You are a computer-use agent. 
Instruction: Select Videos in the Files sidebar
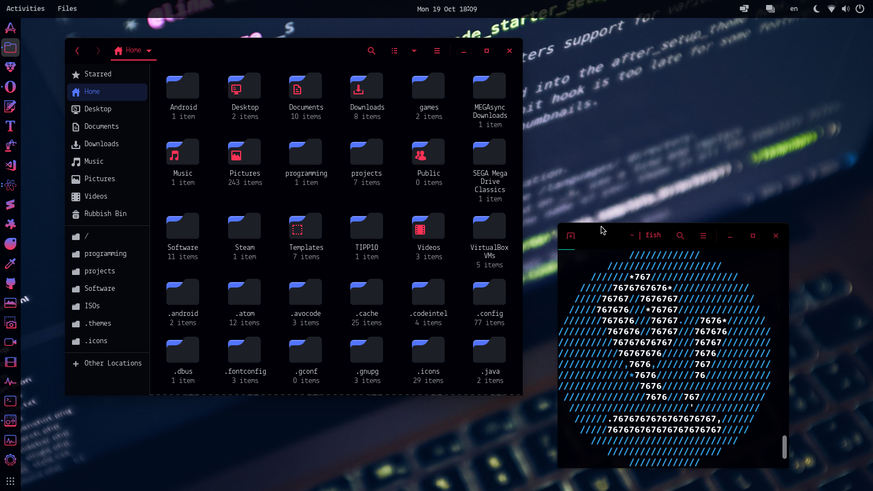(x=107, y=196)
